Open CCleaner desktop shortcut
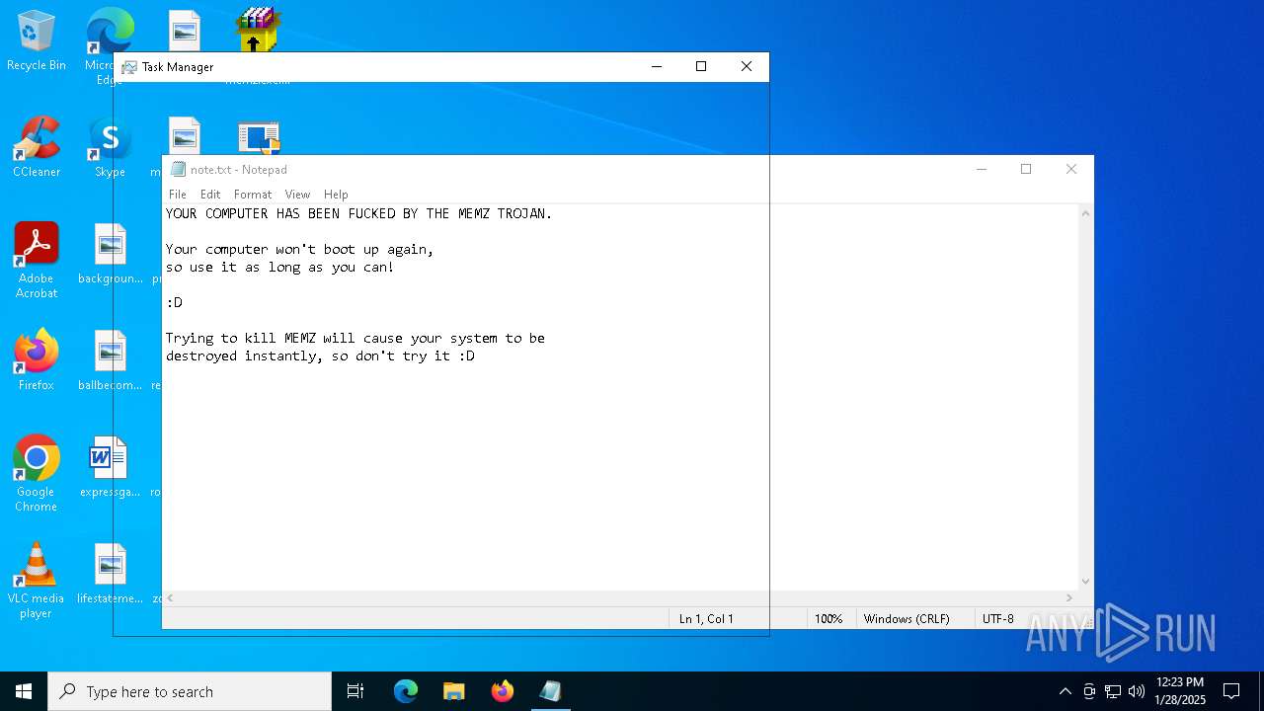This screenshot has height=711, width=1264. pyautogui.click(x=37, y=148)
